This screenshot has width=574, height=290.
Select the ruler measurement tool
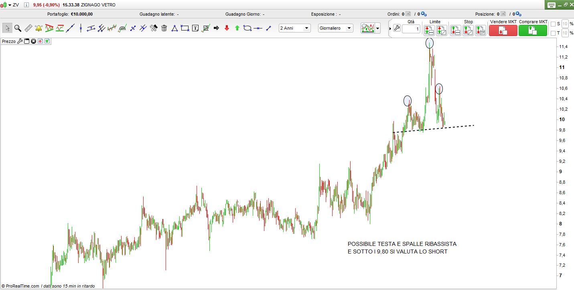[x=28, y=28]
